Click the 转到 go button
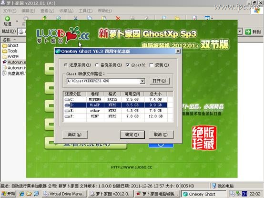The image size is (264, 198). coord(253,31)
